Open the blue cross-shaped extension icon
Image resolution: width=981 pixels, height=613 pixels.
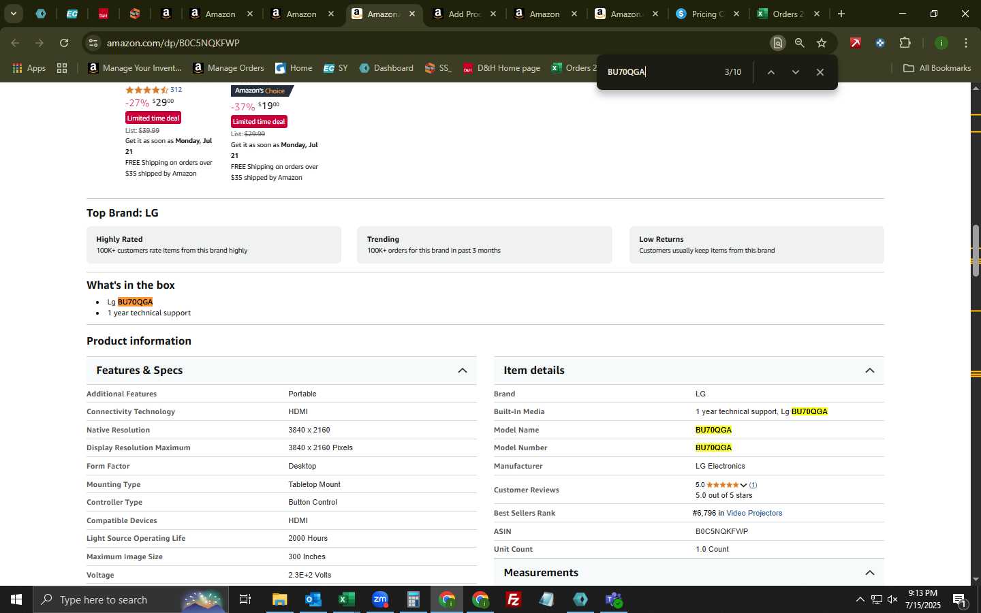pos(880,43)
